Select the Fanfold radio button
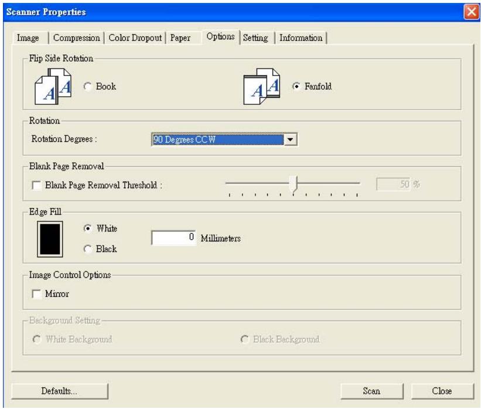The height and width of the screenshot is (409, 481). (296, 87)
